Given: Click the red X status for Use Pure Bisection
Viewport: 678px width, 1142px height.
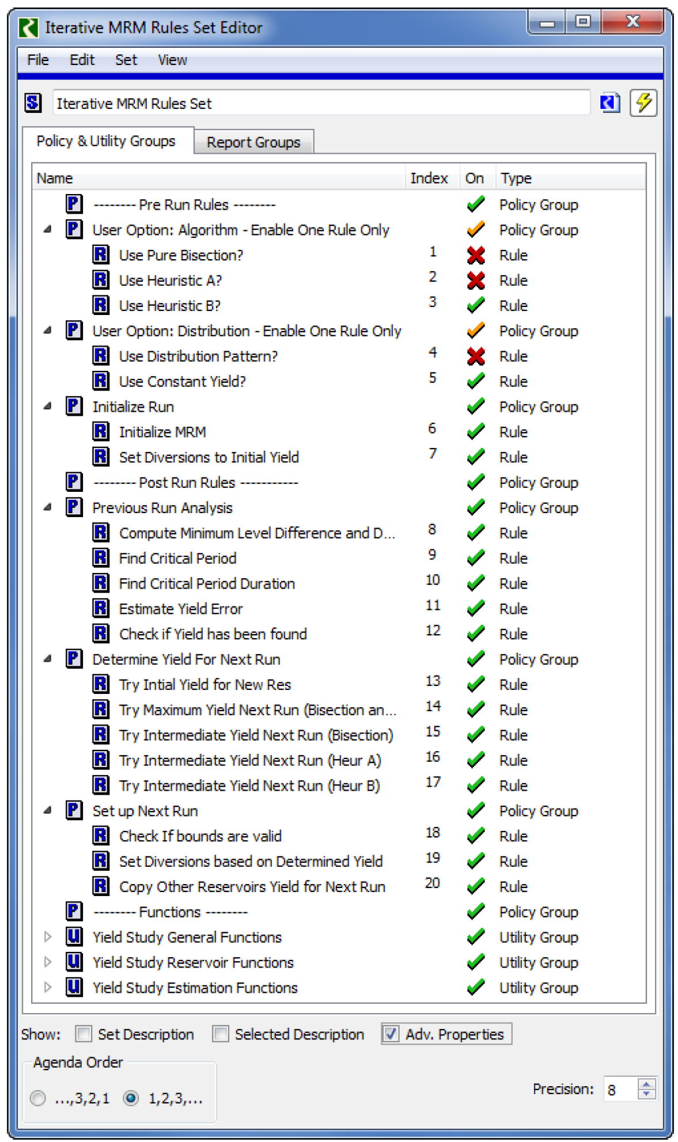Looking at the screenshot, I should (475, 255).
